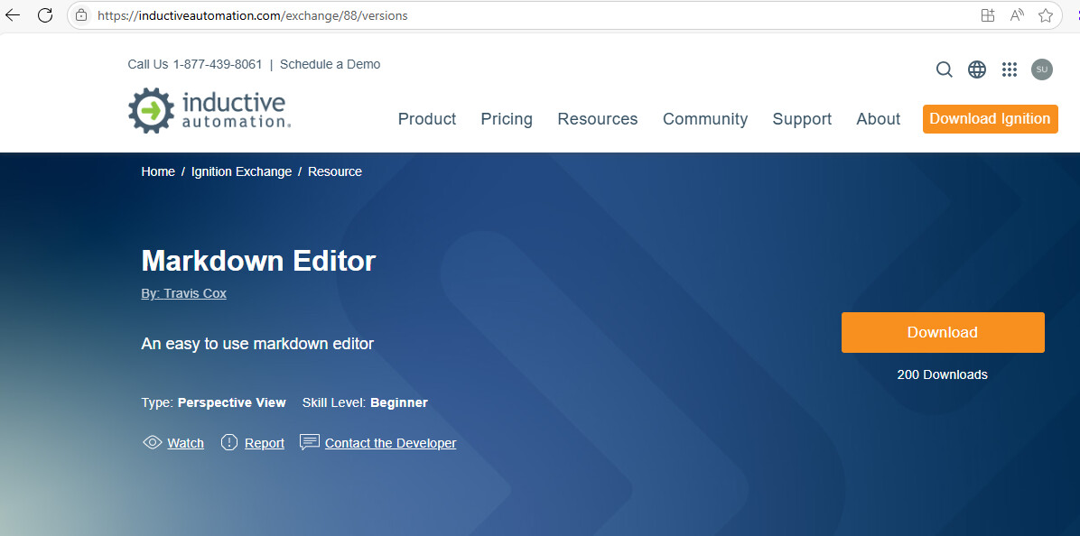Open the Community menu
Viewport: 1080px width, 536px height.
click(705, 119)
